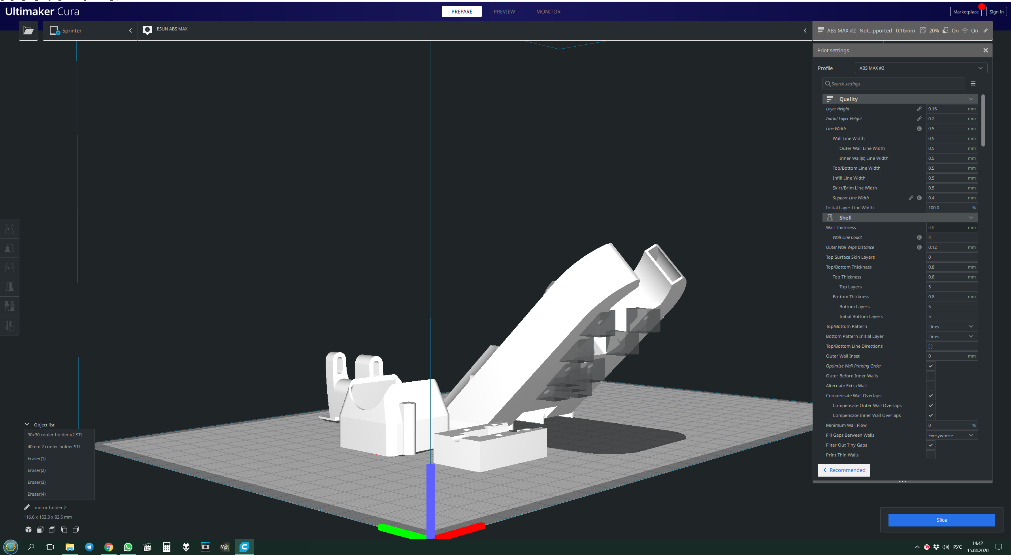Open Top/Bottom Pattern Lines dropdown
This screenshot has height=555, width=1011.
click(951, 326)
